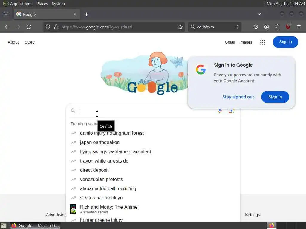
Task: Open the Settings footer link
Action: click(x=252, y=215)
